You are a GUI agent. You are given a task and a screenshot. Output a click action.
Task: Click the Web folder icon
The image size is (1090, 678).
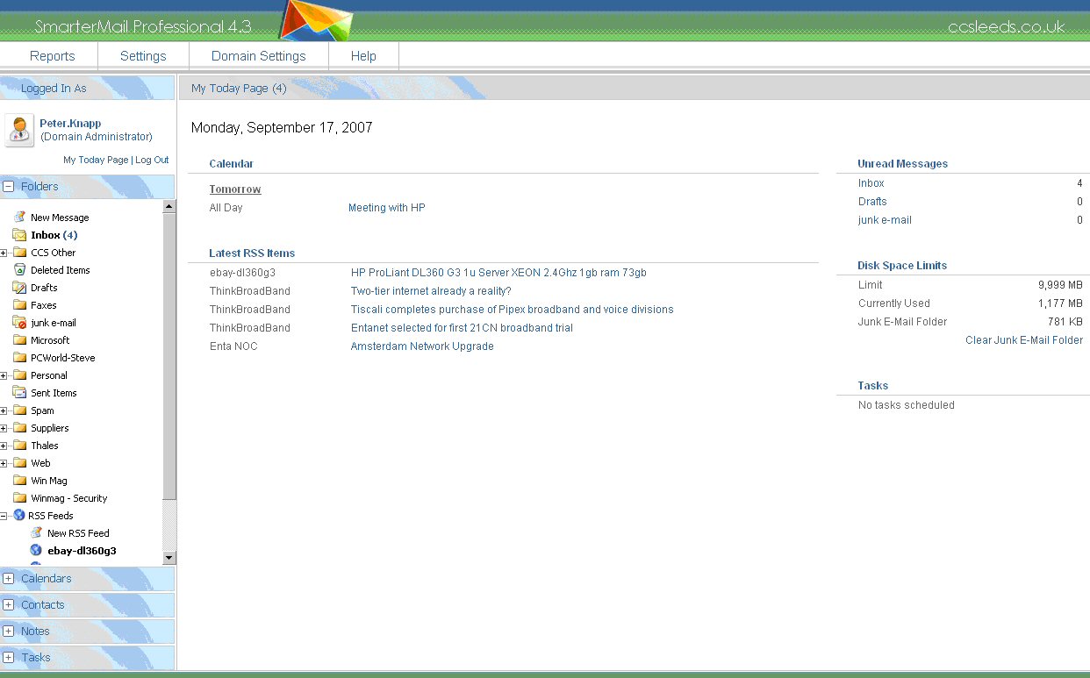pos(19,462)
